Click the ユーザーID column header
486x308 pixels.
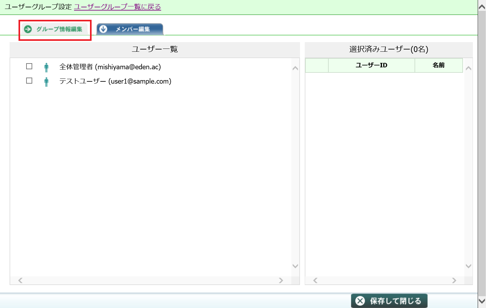371,65
